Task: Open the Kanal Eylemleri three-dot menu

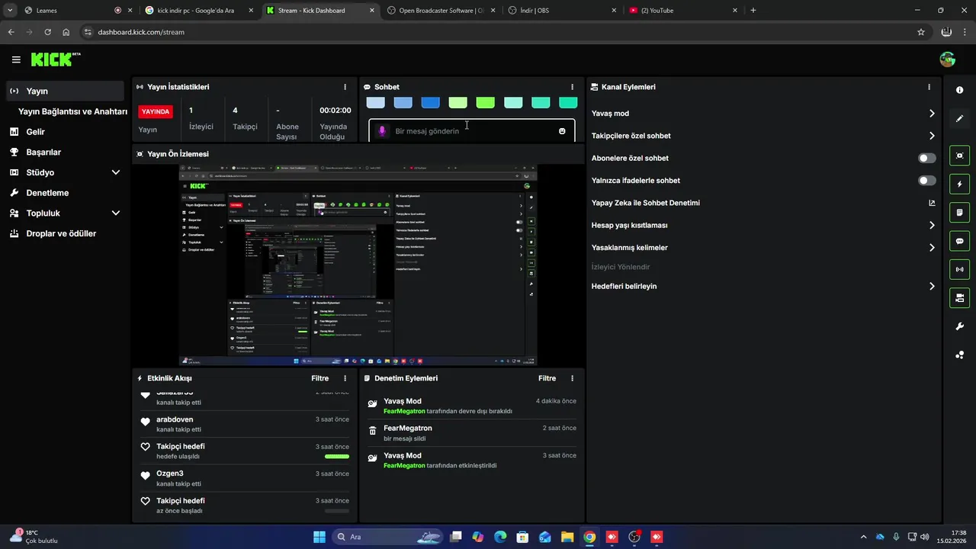Action: point(929,87)
